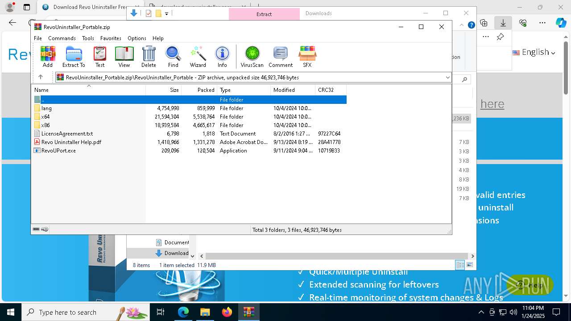
Task: Expand the archive path dropdown
Action: (447, 78)
